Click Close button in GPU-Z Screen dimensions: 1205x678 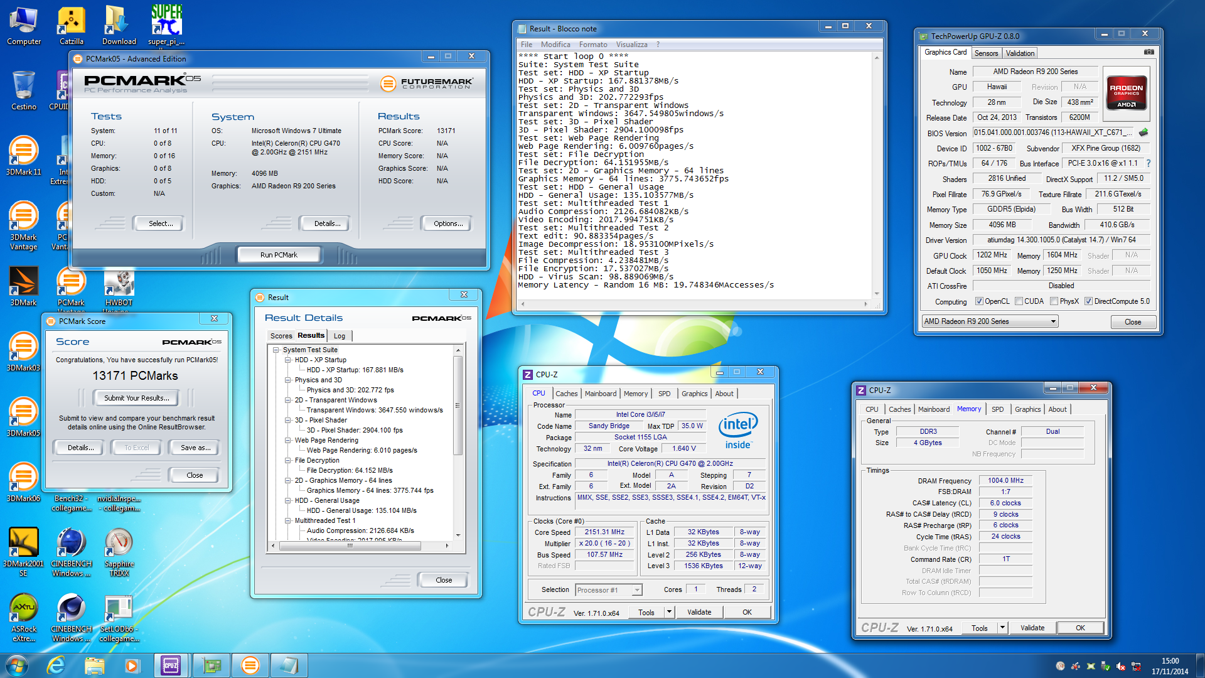pyautogui.click(x=1133, y=322)
